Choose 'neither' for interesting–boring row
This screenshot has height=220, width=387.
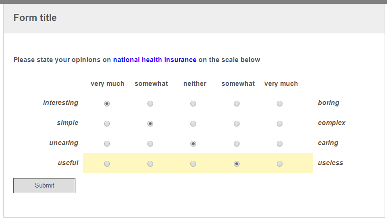click(193, 104)
